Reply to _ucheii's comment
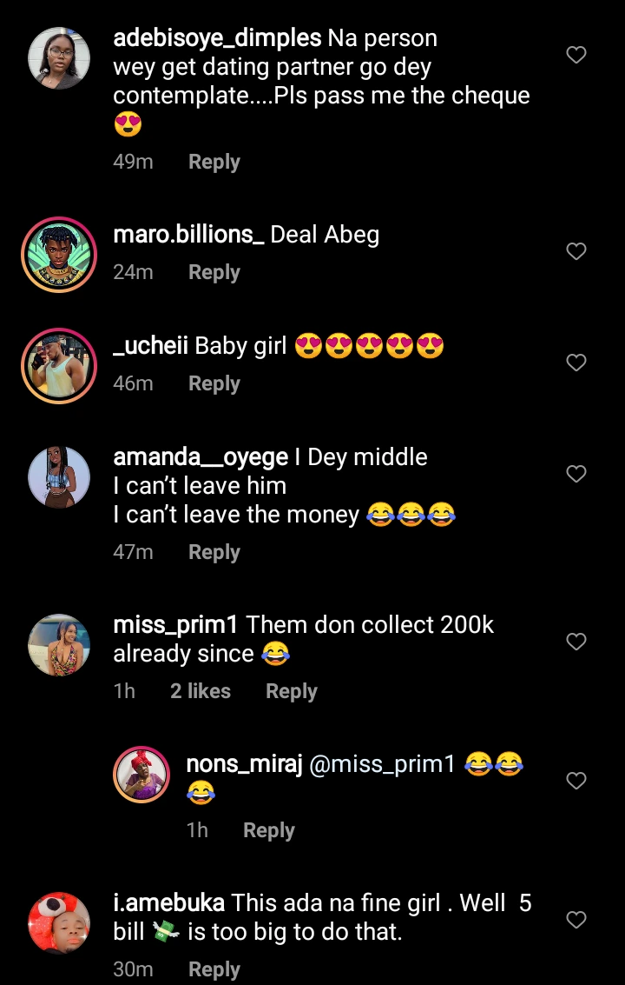The image size is (625, 985). click(x=214, y=383)
